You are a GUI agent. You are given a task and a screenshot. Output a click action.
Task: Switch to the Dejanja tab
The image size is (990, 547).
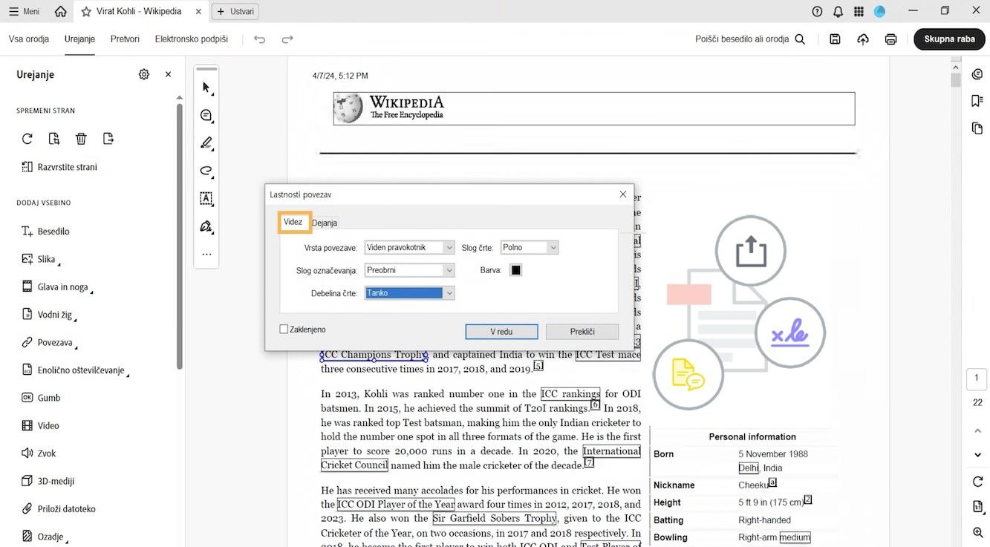[x=325, y=223]
